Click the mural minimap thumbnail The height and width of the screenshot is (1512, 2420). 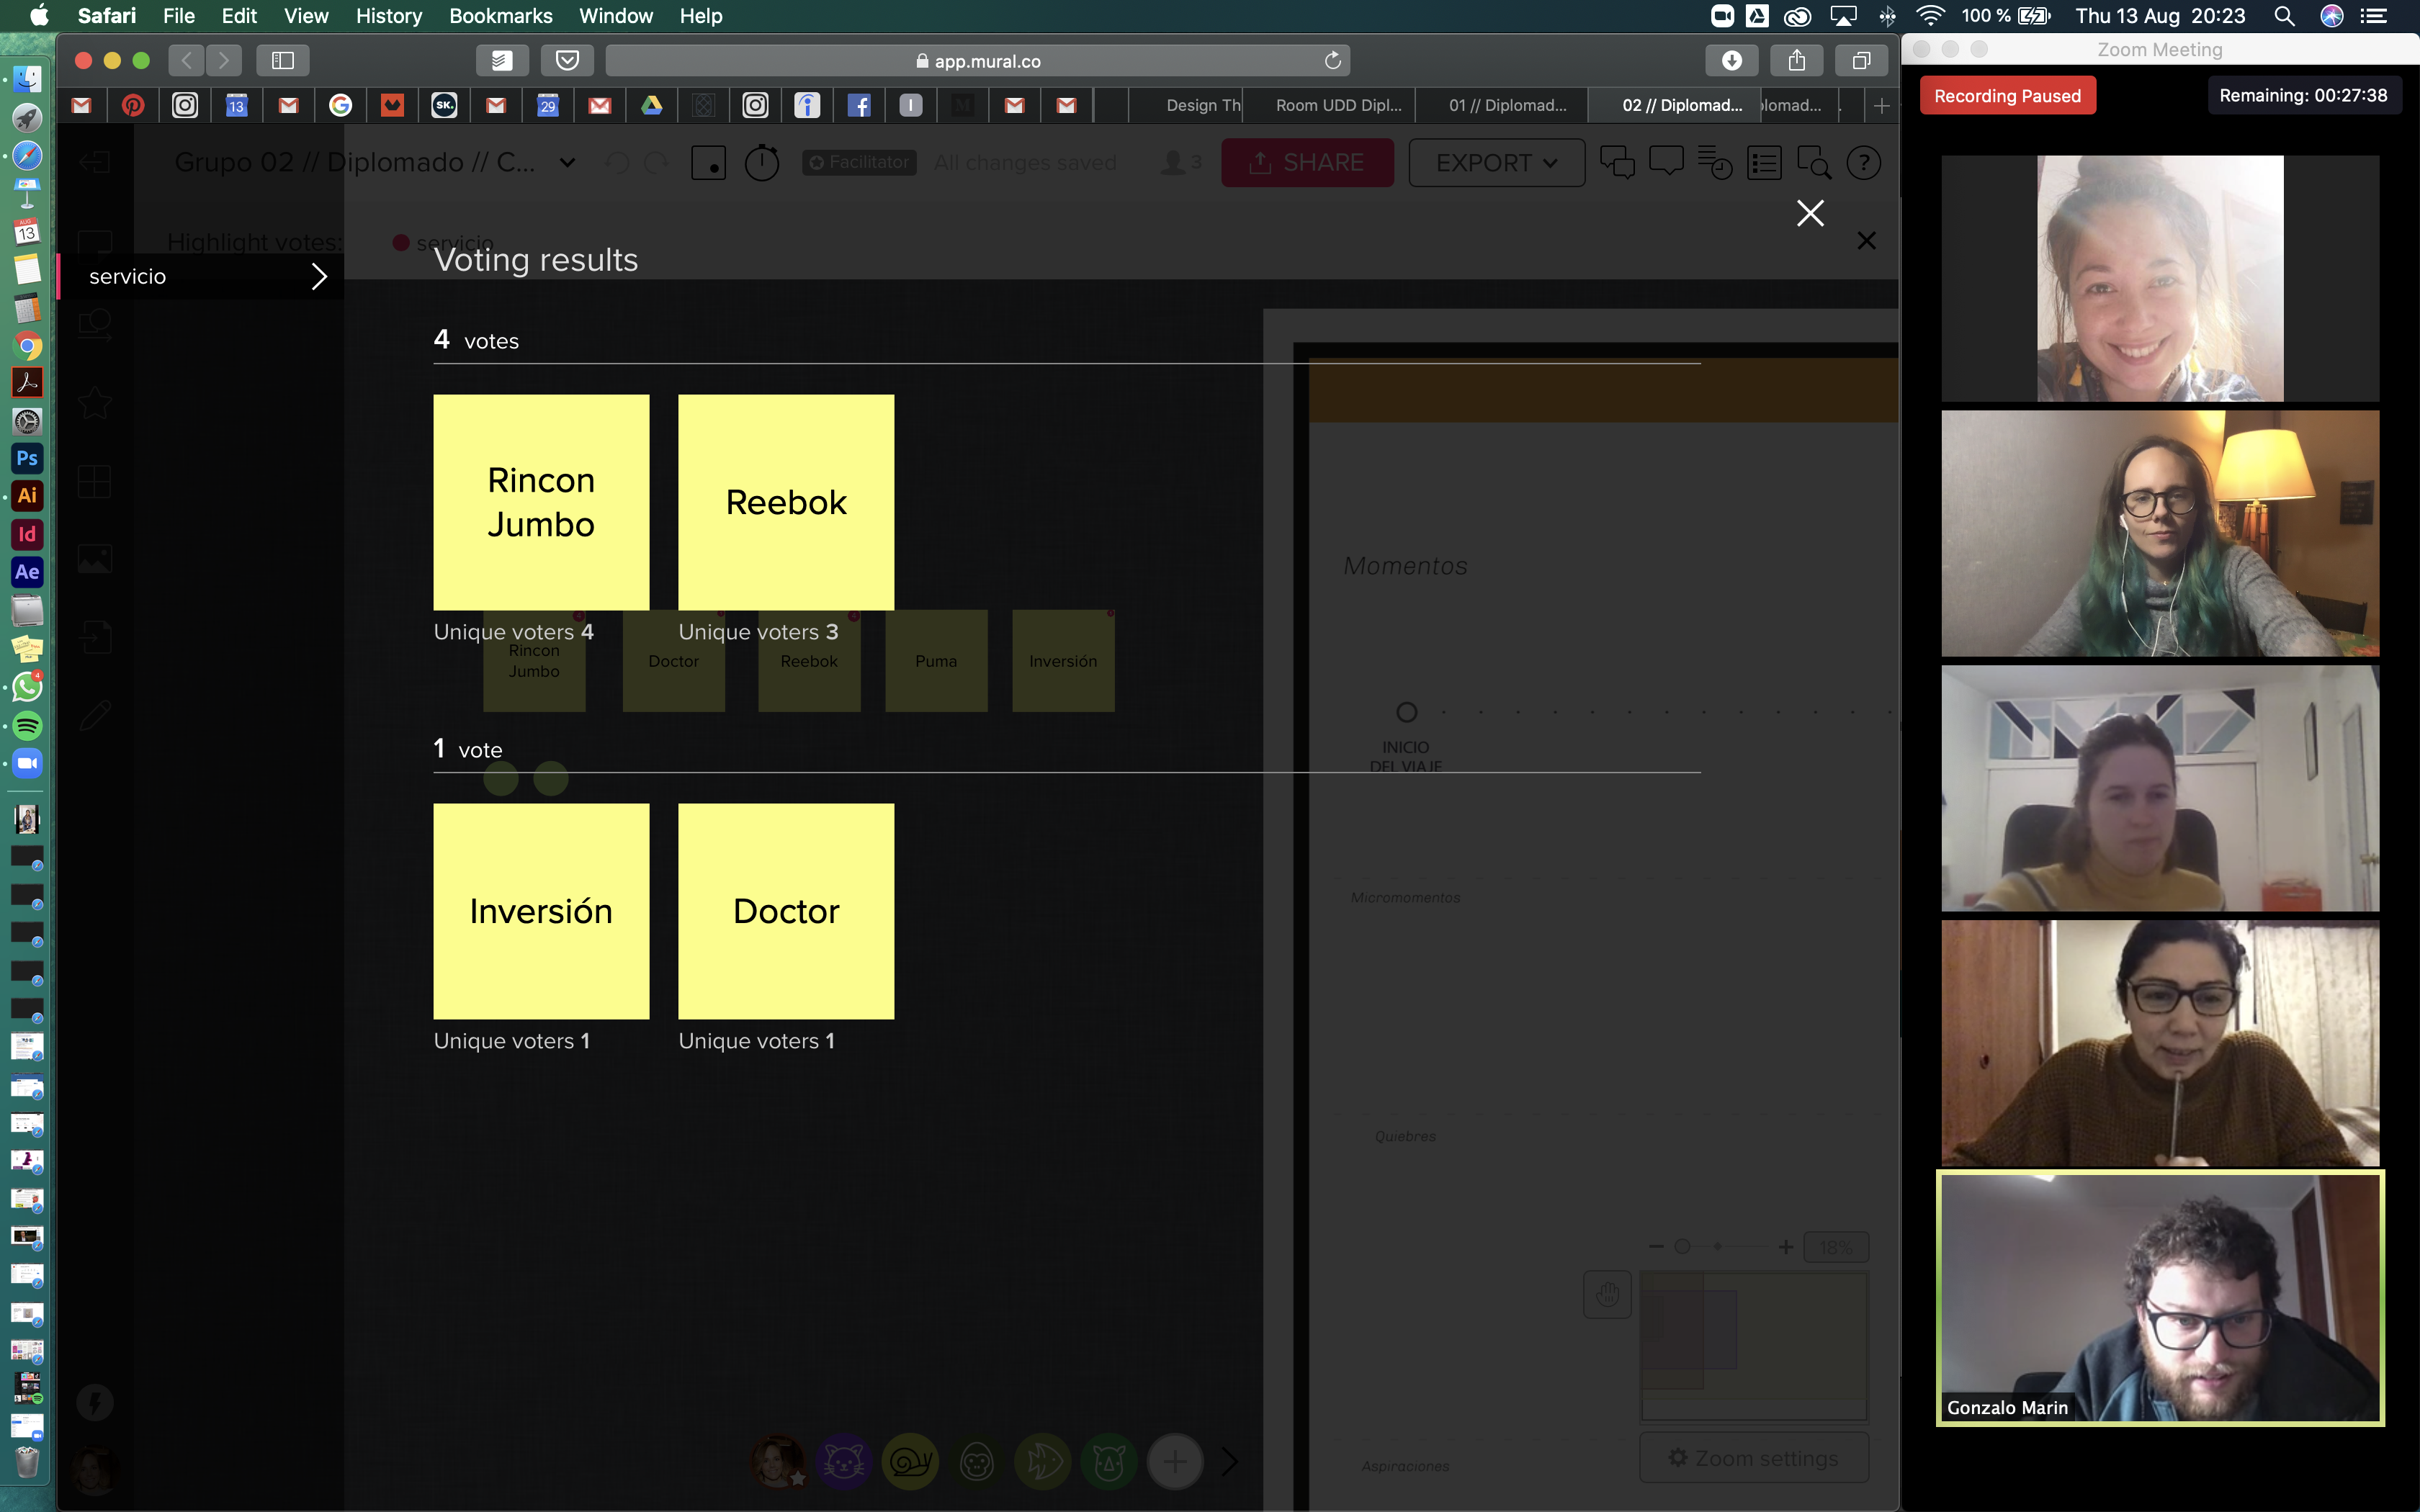click(x=1754, y=1346)
